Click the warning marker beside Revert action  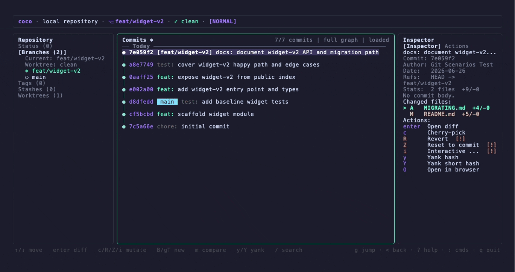click(460, 139)
